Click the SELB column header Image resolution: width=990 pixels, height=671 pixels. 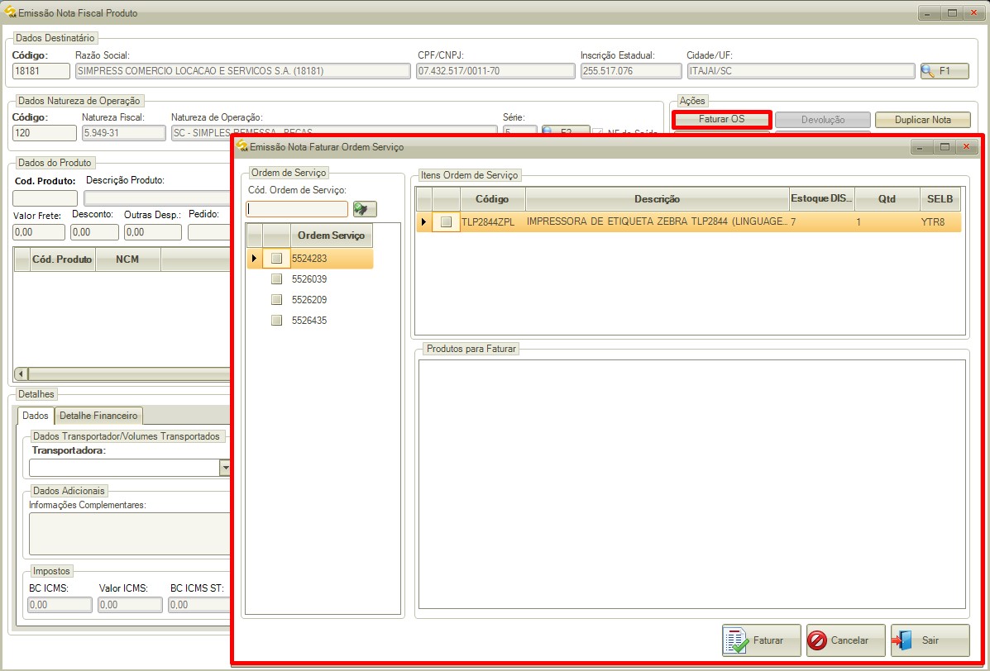940,198
